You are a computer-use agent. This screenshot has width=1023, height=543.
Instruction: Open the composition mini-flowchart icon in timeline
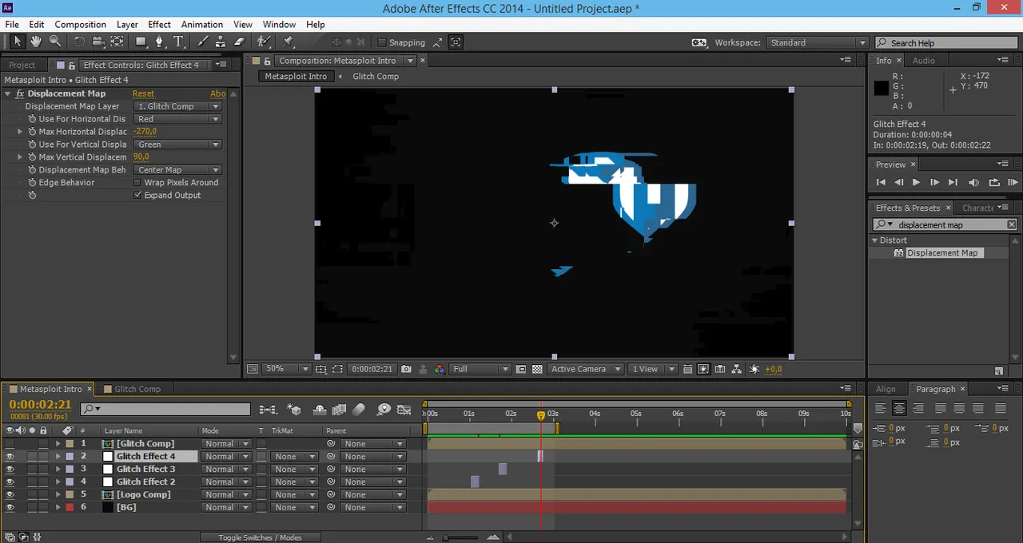268,410
